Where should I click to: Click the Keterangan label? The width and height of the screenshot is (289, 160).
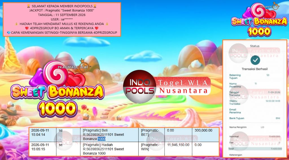point(236,155)
